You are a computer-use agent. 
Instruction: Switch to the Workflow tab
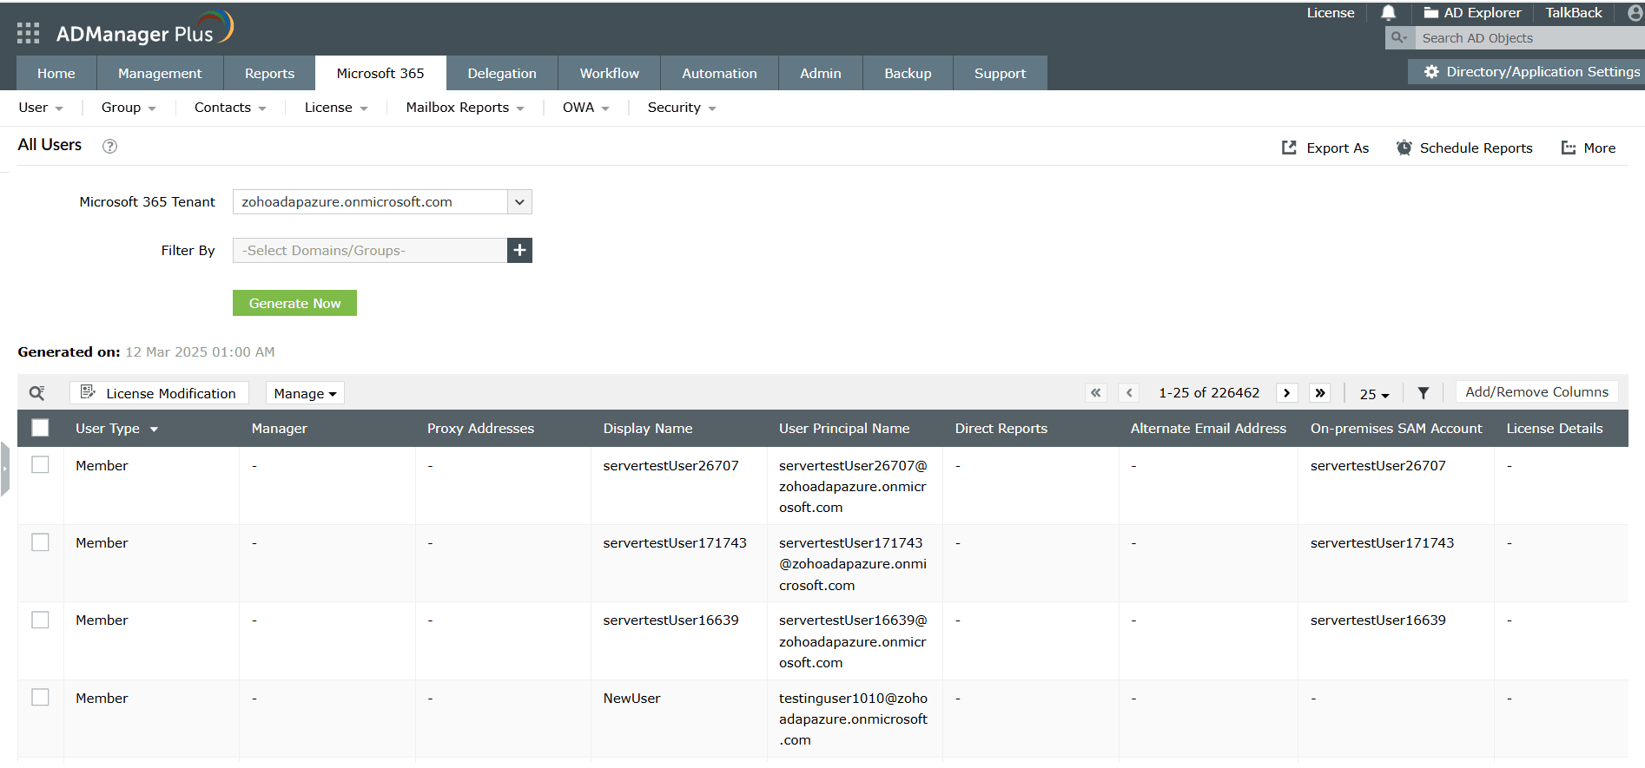(x=610, y=74)
